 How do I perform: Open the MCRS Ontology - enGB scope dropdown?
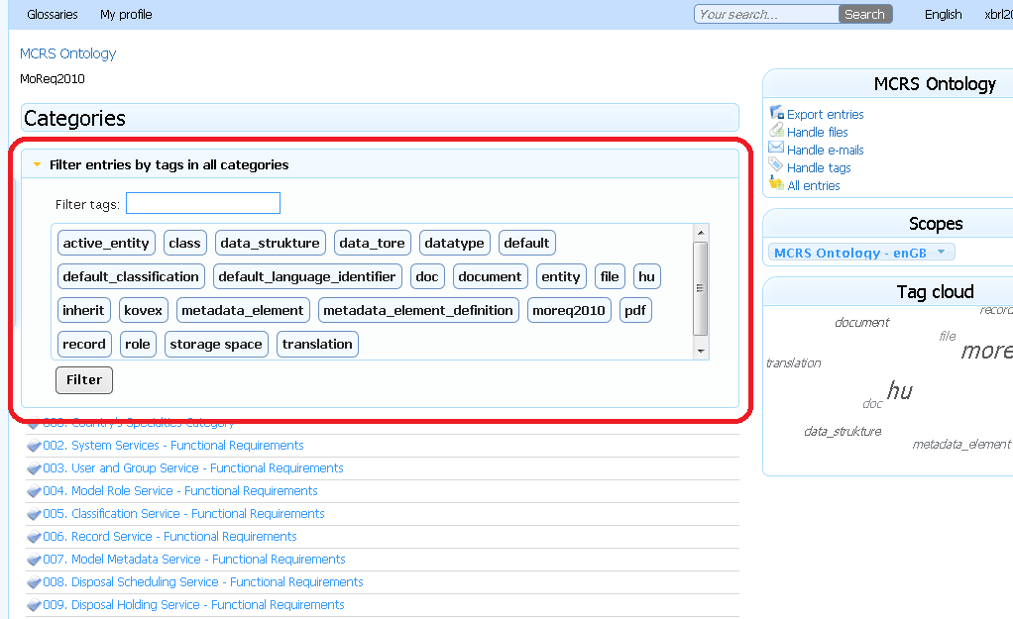tap(861, 253)
